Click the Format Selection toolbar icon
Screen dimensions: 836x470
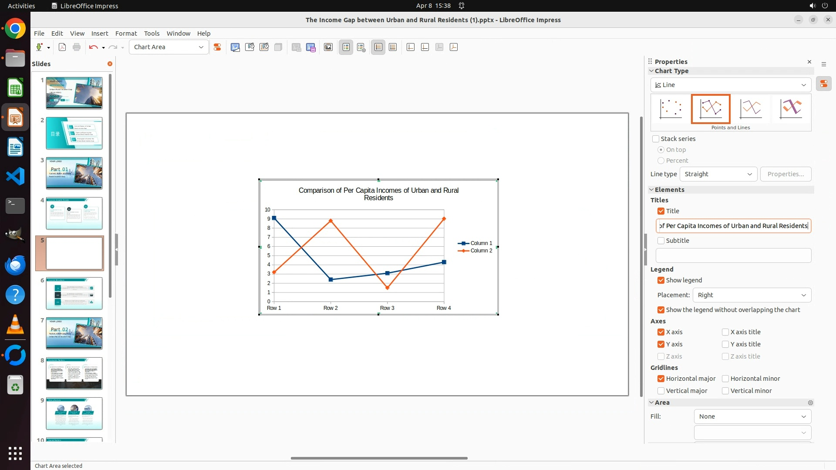[217, 47]
